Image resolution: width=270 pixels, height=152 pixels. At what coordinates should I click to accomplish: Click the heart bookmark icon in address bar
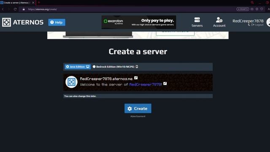(262, 9)
